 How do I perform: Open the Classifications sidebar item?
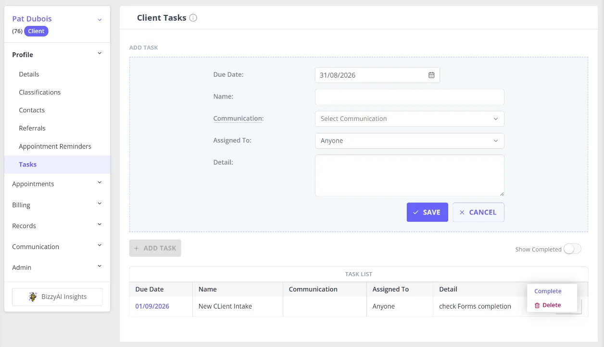click(x=40, y=92)
